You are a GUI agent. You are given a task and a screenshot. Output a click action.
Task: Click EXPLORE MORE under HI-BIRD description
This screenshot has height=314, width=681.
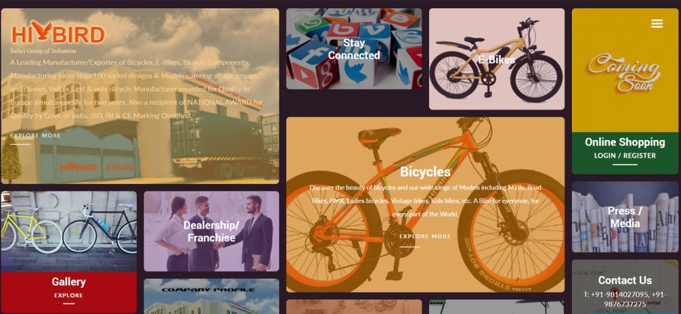tap(36, 135)
